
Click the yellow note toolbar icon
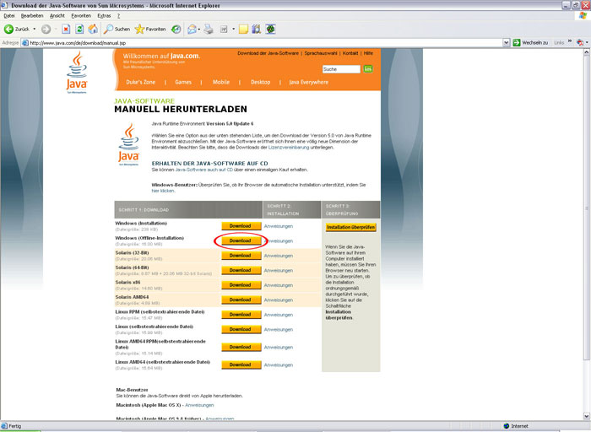coord(243,29)
